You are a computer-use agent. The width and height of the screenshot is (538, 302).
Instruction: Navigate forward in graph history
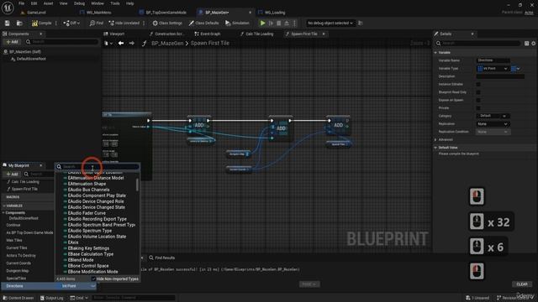(x=132, y=43)
